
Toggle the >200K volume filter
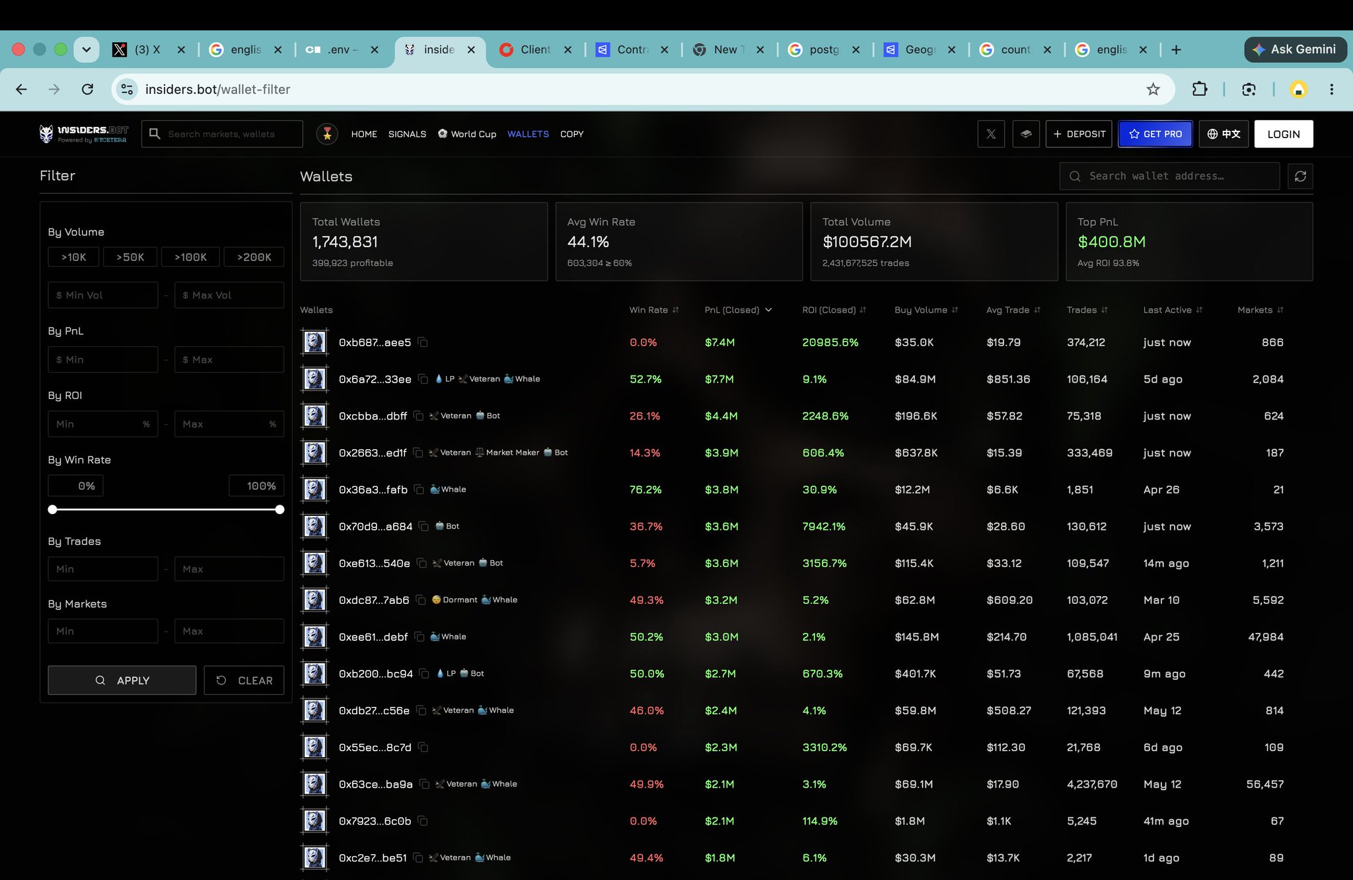pos(254,257)
